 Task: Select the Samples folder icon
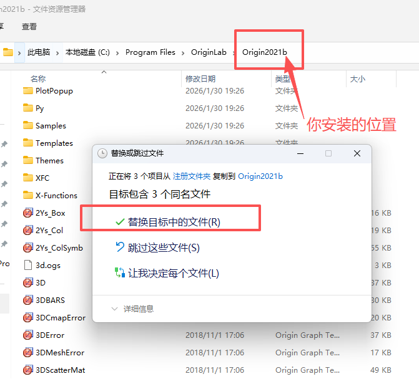pyautogui.click(x=28, y=125)
